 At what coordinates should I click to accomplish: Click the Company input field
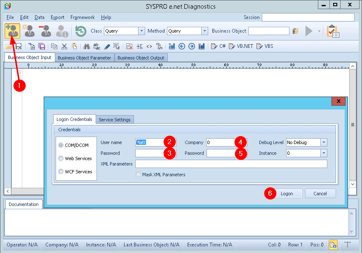227,142
